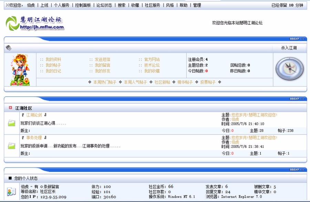Click the timestamp 2005/7/6 21:40:10
The image size is (310, 202).
248,124
